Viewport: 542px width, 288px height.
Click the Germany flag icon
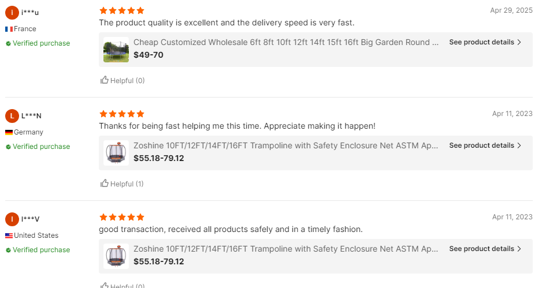9,132
